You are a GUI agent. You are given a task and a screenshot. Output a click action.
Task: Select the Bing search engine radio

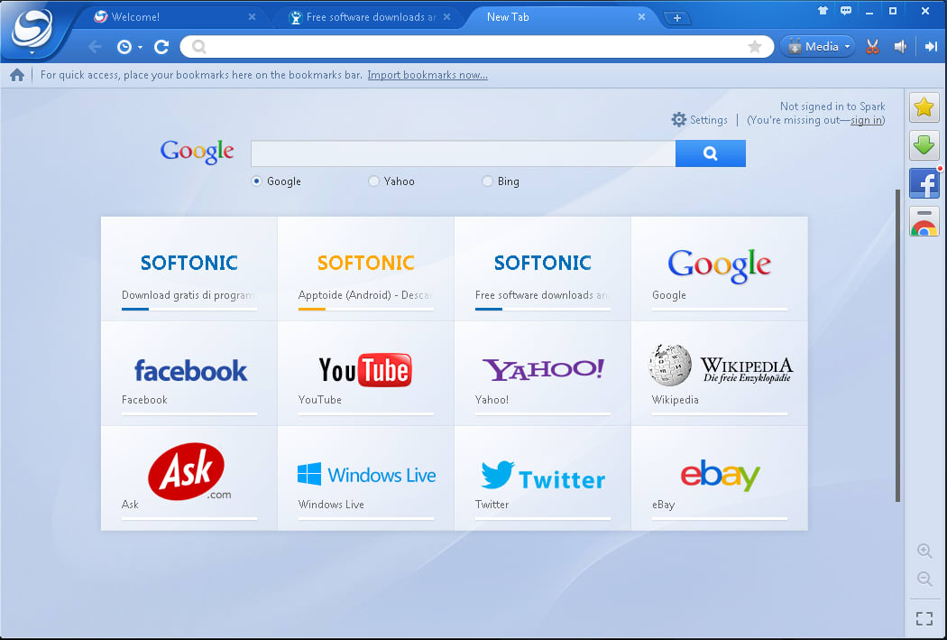pos(488,181)
